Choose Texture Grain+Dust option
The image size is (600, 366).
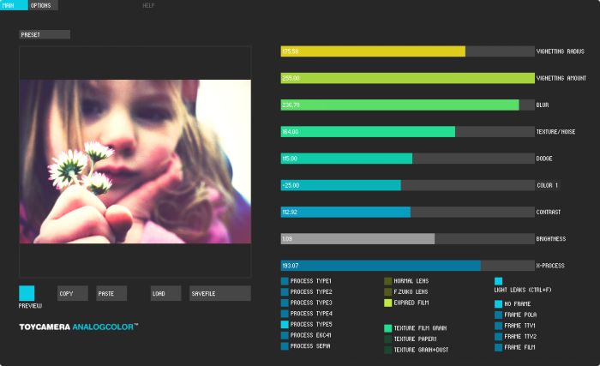coord(388,350)
